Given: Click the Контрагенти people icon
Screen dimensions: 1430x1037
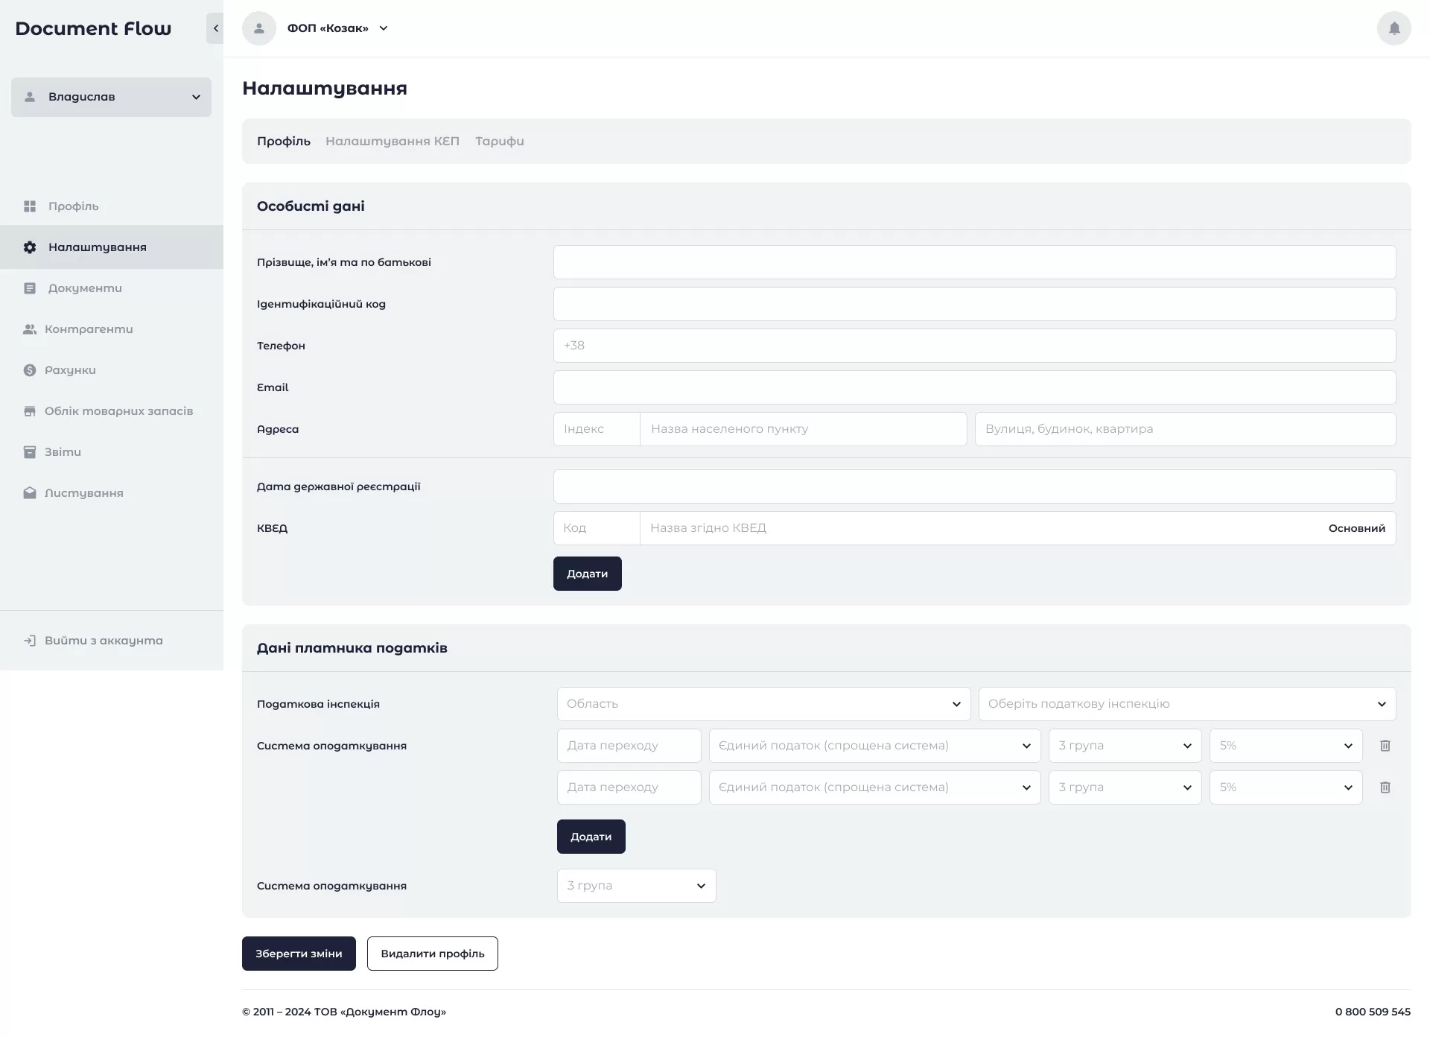Looking at the screenshot, I should (x=30, y=329).
